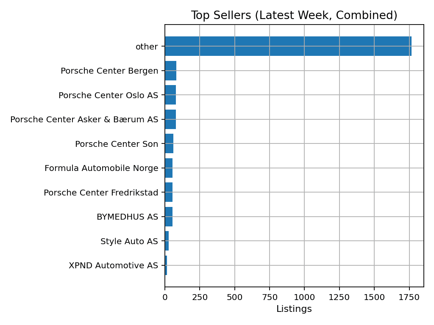Click the XPND Automotive AS bar

tap(166, 265)
